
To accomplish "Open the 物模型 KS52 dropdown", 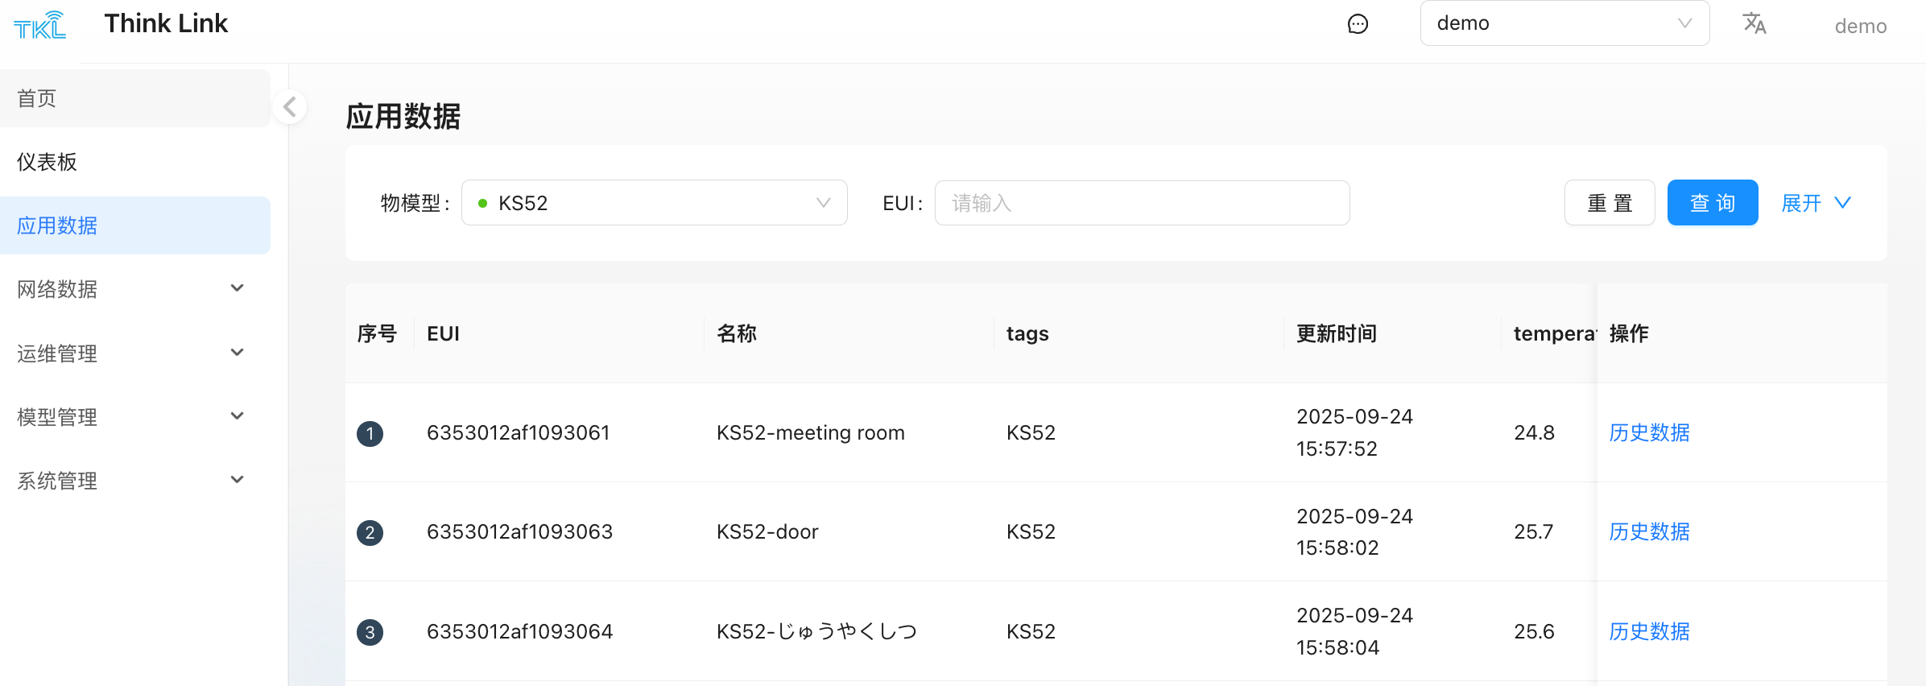I will pos(654,203).
